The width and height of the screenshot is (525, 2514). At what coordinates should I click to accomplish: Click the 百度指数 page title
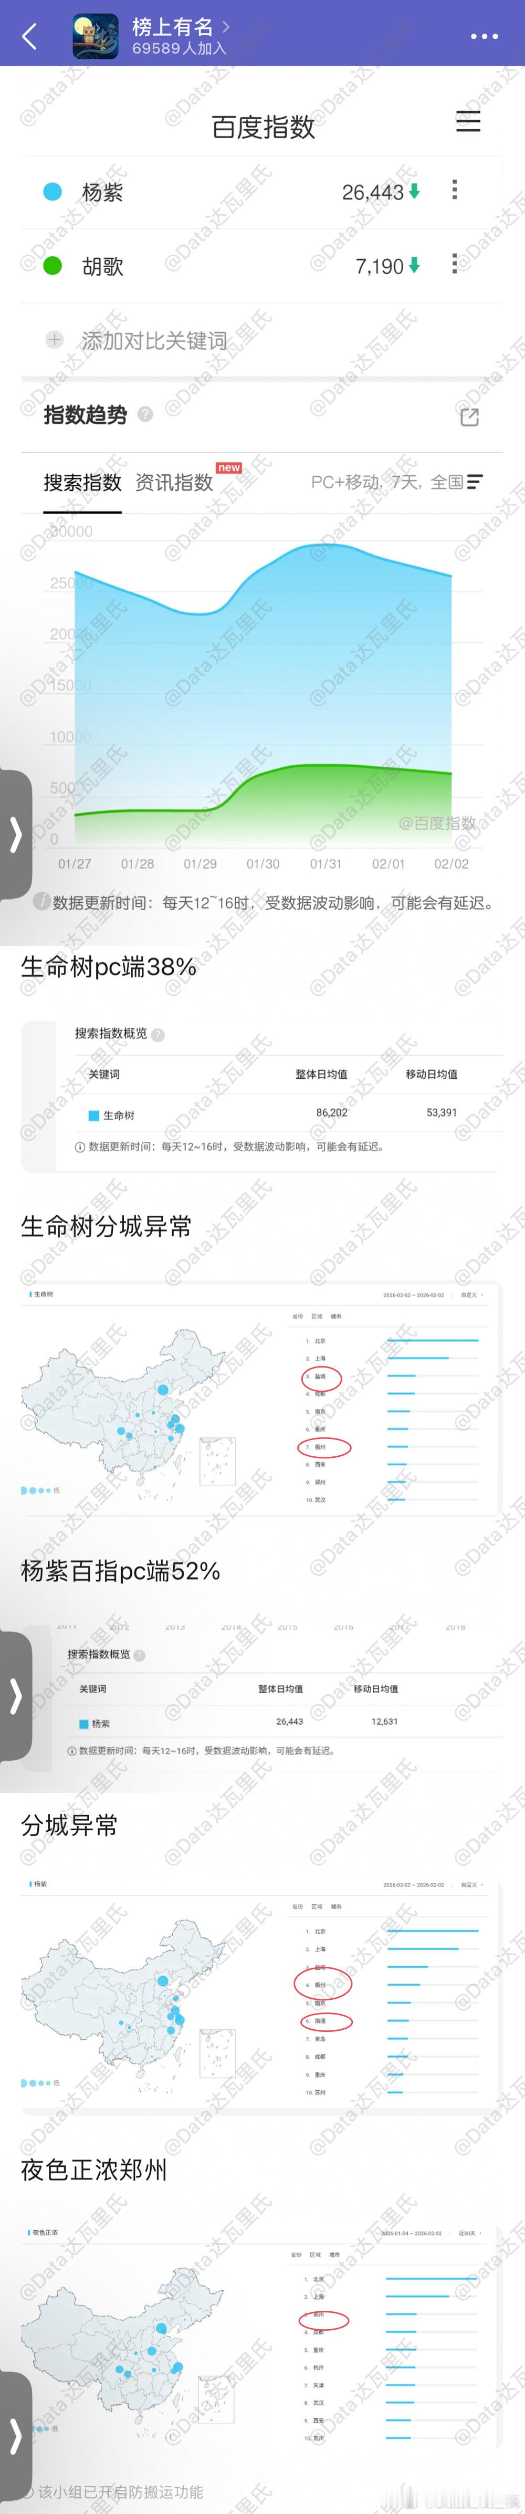[x=262, y=127]
